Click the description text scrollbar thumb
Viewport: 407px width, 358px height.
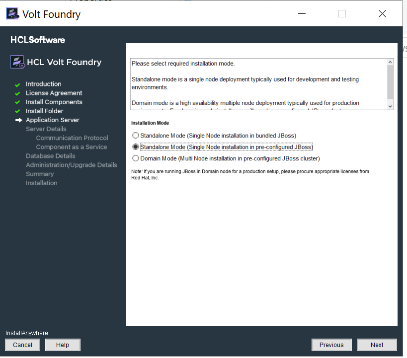coord(390,82)
